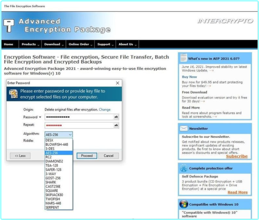Click the document icon next to What's new

184,58
